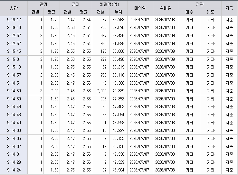Click the 건별 subheader under 금리
The height and width of the screenshot is (175, 238).
[x=68, y=12]
